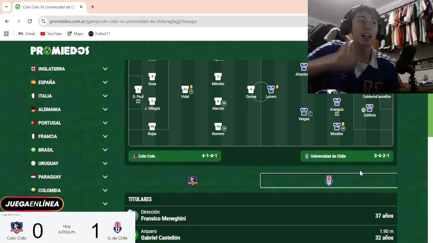Go forward in browser history

18,21
